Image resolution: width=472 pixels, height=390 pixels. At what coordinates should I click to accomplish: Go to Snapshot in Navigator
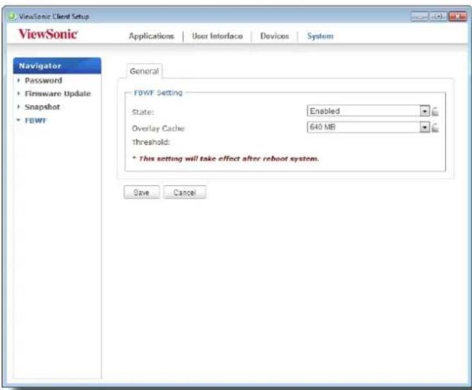pyautogui.click(x=42, y=107)
